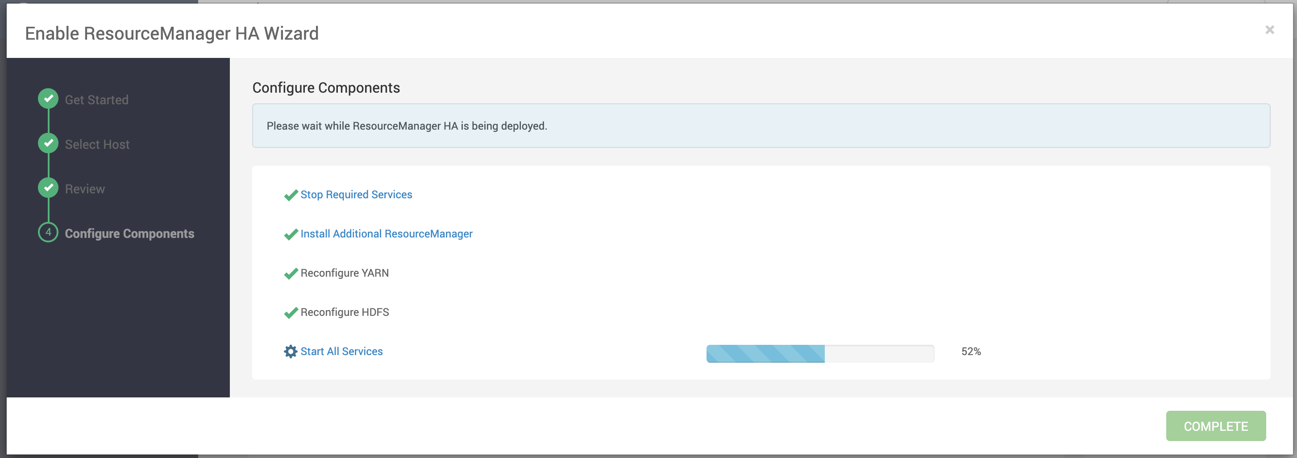Image resolution: width=1297 pixels, height=458 pixels.
Task: Open the Install Additional ResourceManager link
Action: tap(386, 234)
